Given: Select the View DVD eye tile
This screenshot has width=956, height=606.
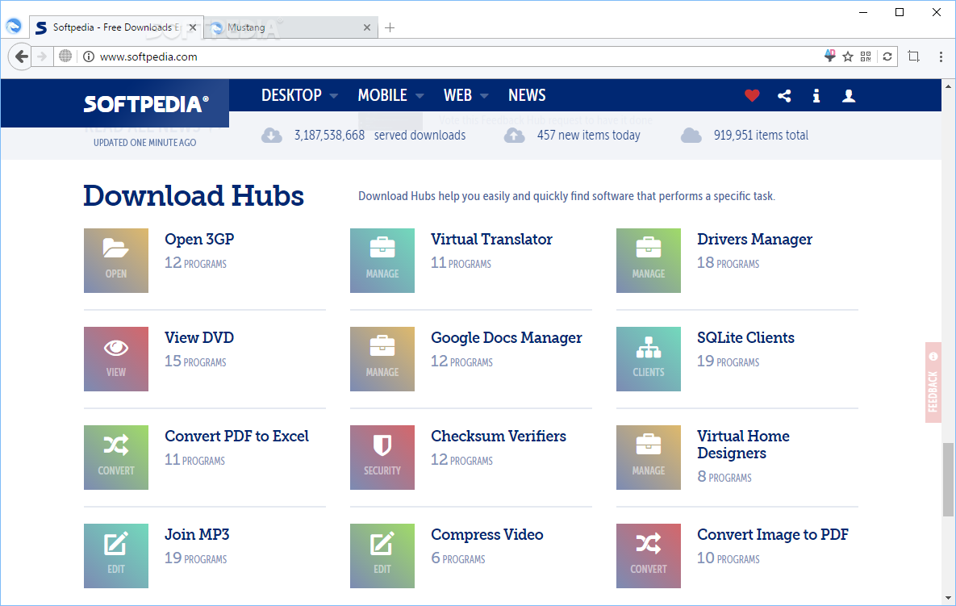Looking at the screenshot, I should [x=116, y=358].
